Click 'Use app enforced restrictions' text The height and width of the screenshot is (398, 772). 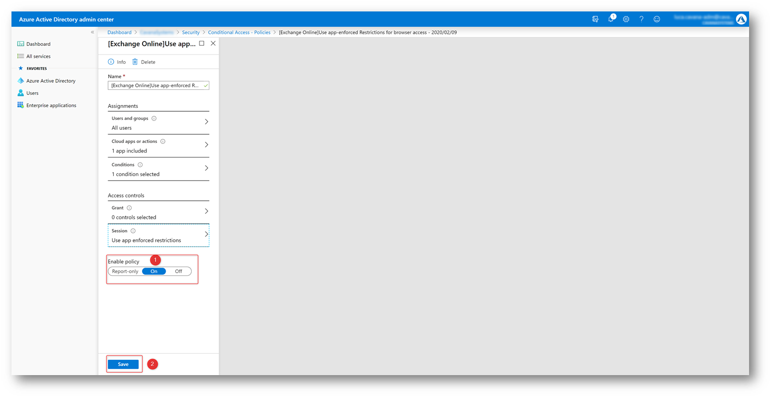point(146,240)
